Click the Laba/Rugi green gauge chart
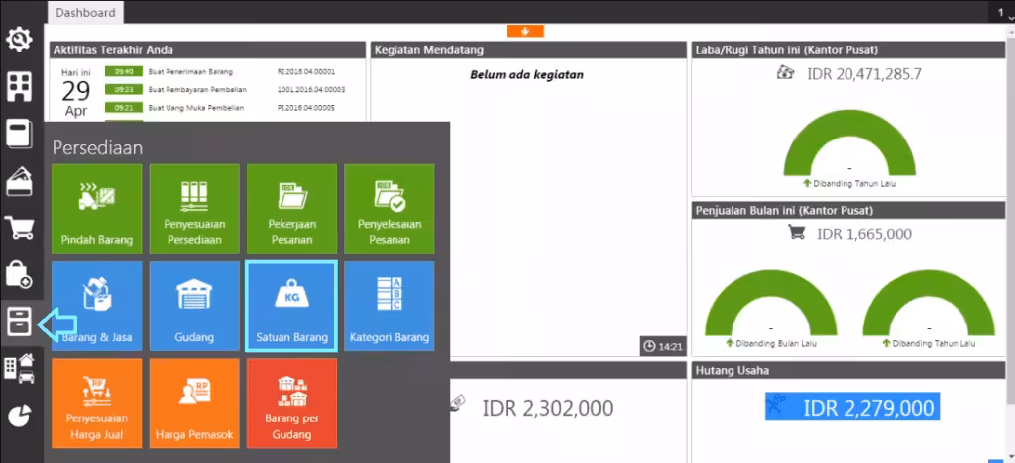The width and height of the screenshot is (1015, 463). pos(849,142)
